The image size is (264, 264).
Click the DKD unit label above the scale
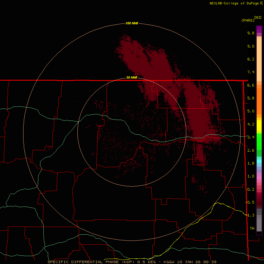coord(258,18)
